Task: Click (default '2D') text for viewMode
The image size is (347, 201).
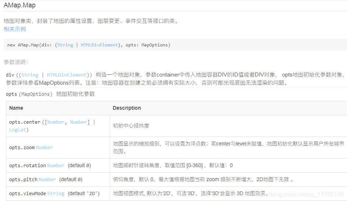Action: [84, 194]
